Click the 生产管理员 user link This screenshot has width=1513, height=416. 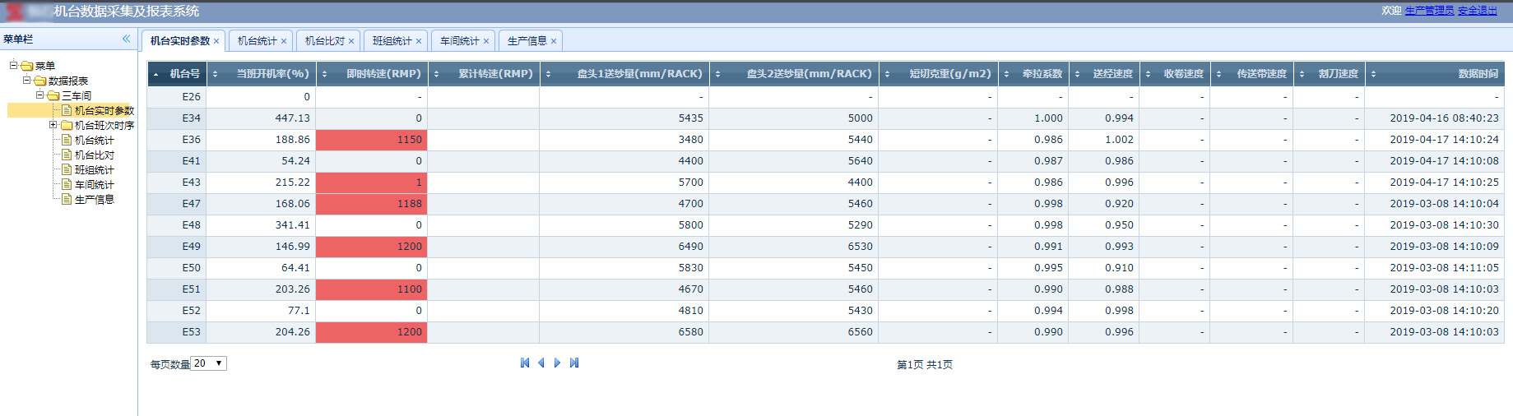pos(1429,11)
